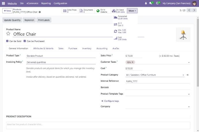Click the Configure tags link

[x=110, y=101]
